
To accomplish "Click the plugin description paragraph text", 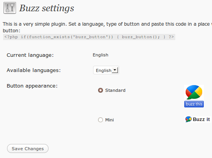I will point(107,27).
